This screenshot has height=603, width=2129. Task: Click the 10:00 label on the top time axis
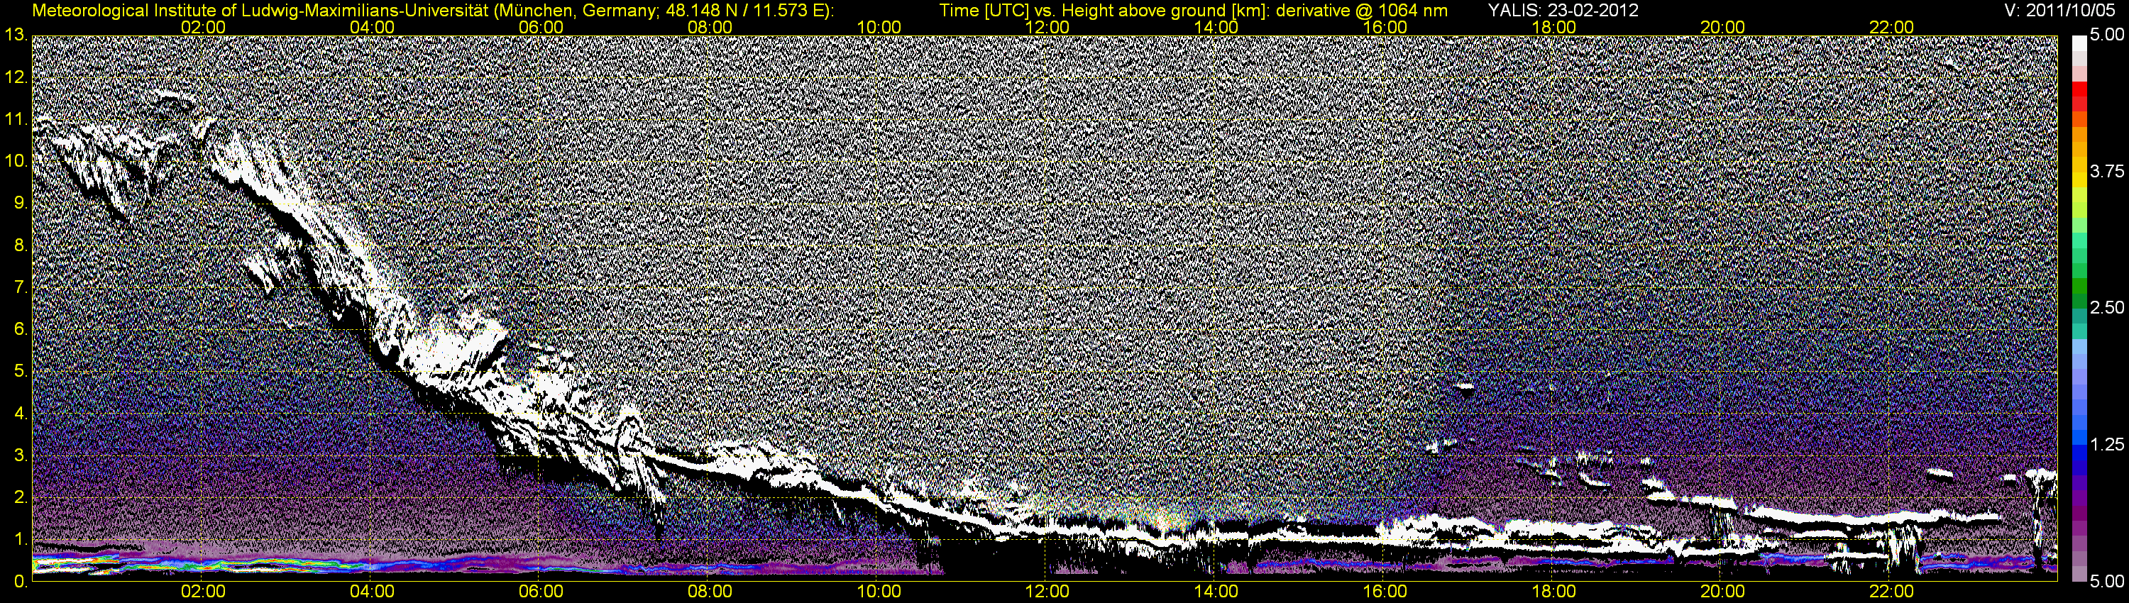click(879, 27)
